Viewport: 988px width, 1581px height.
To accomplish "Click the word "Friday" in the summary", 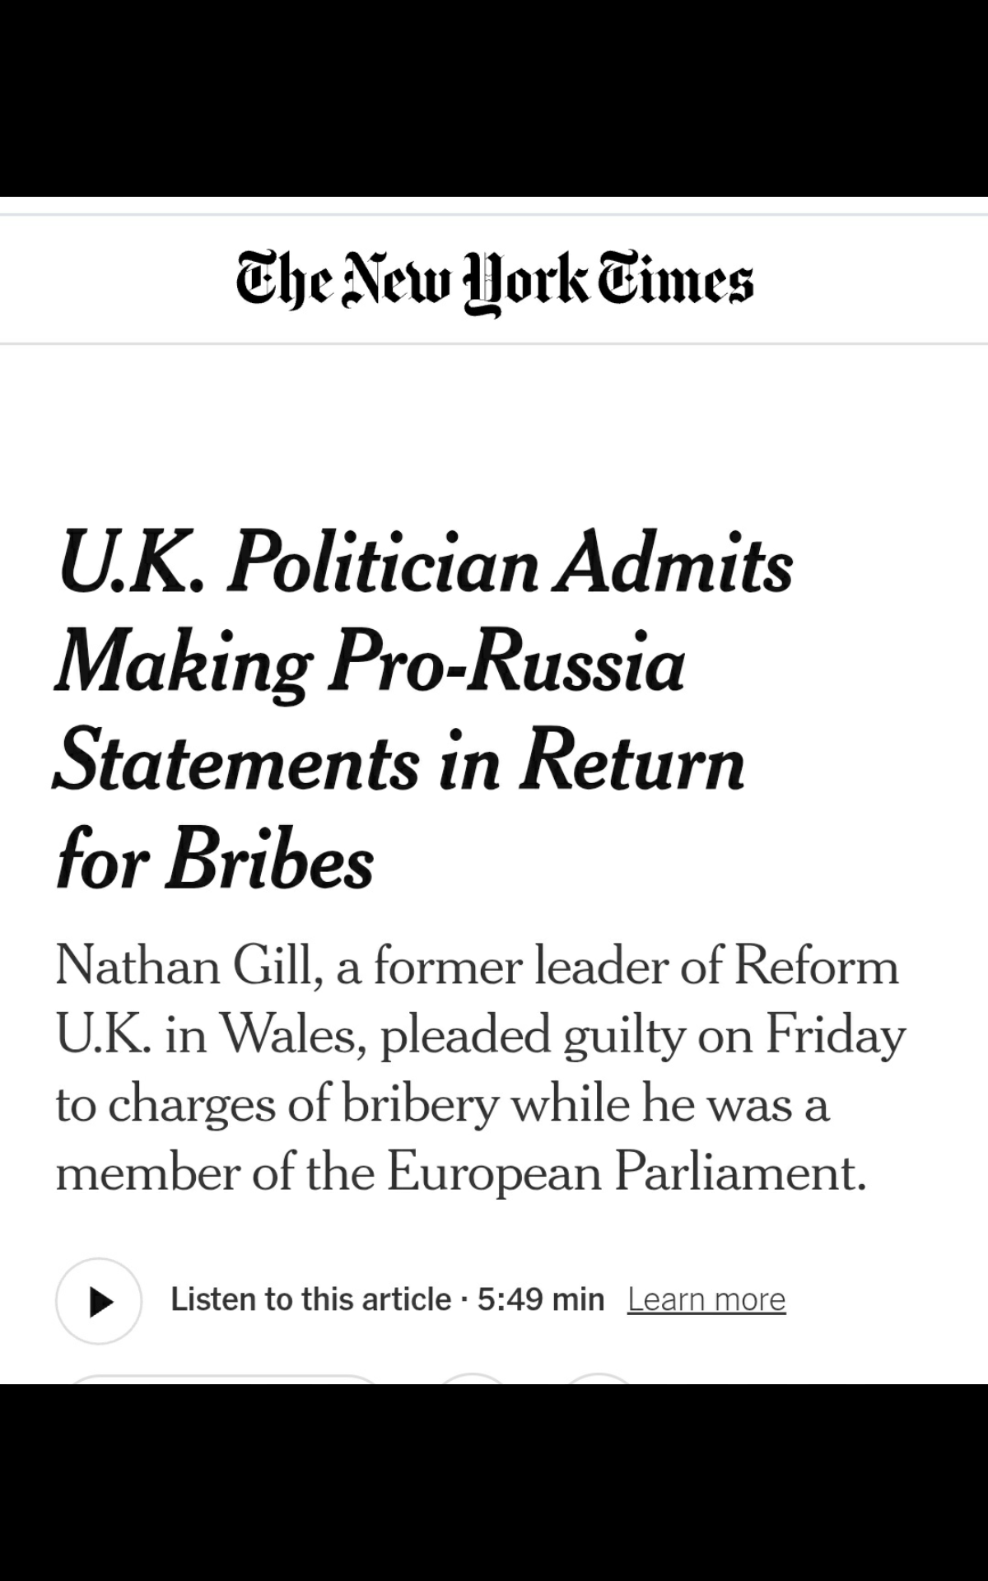I will pyautogui.click(x=835, y=1034).
